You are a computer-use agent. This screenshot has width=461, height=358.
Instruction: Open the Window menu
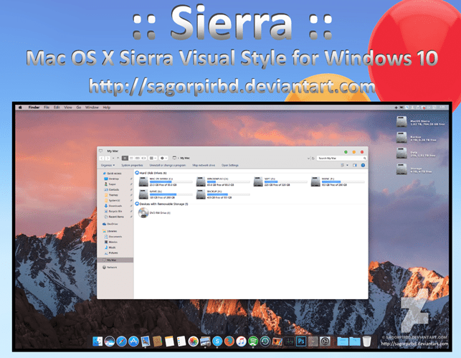pyautogui.click(x=92, y=108)
